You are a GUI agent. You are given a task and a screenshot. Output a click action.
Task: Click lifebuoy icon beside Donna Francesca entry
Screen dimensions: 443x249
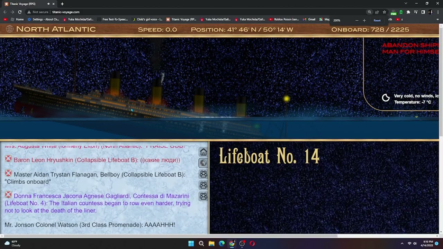click(8, 195)
